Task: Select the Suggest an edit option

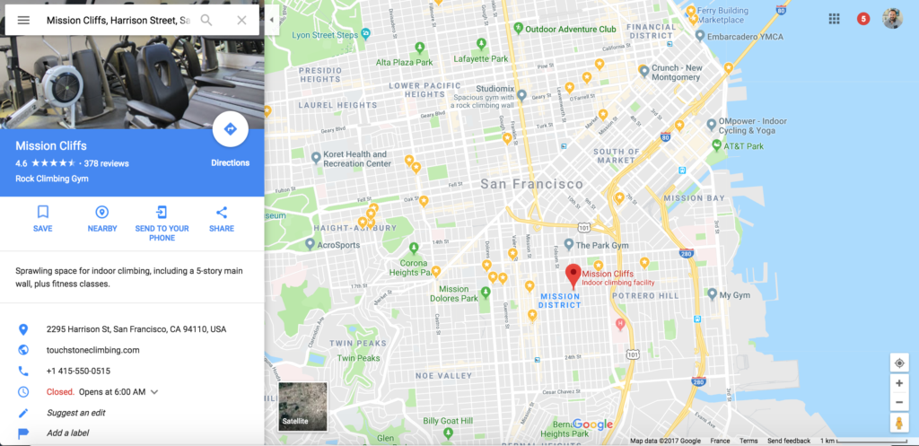Action: pyautogui.click(x=76, y=413)
